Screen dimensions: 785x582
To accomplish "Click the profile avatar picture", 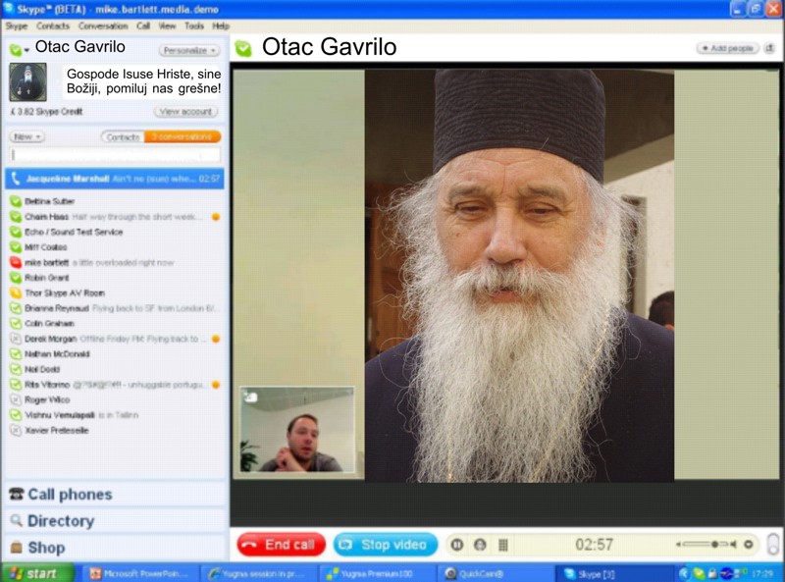I will pos(27,82).
